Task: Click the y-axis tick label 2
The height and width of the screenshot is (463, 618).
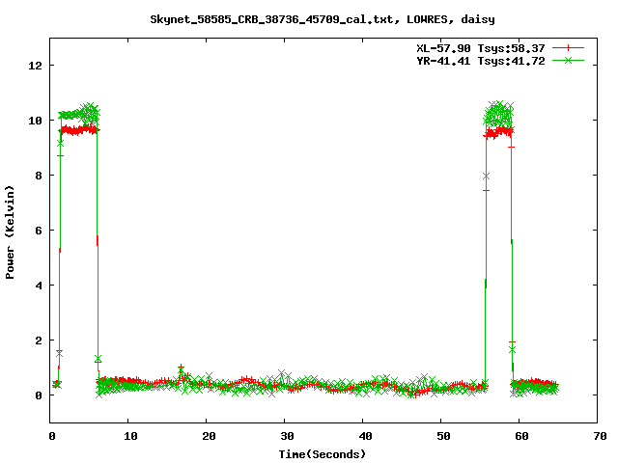Action: coord(39,340)
